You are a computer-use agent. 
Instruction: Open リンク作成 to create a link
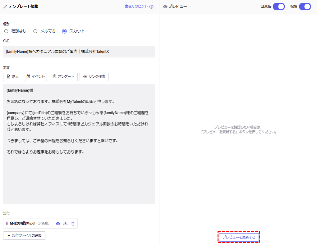coord(94,77)
